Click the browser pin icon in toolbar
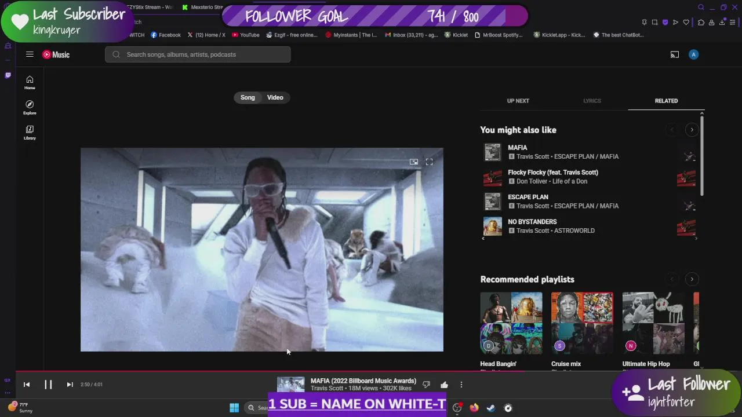The width and height of the screenshot is (742, 417). pos(644,22)
